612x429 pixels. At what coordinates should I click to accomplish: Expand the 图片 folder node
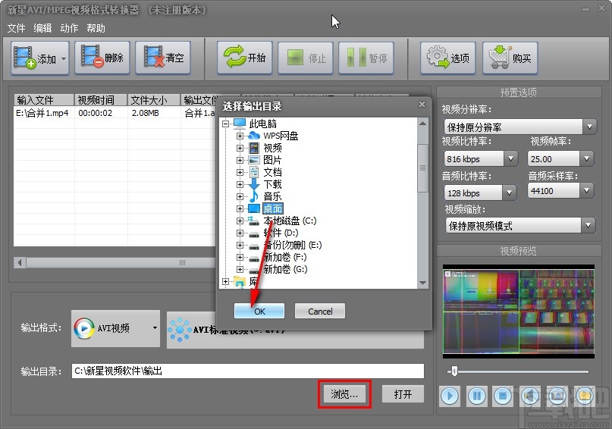[x=240, y=160]
